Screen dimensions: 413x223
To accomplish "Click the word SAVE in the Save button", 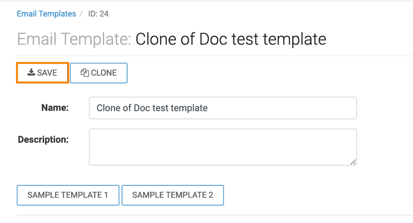I will point(47,73).
